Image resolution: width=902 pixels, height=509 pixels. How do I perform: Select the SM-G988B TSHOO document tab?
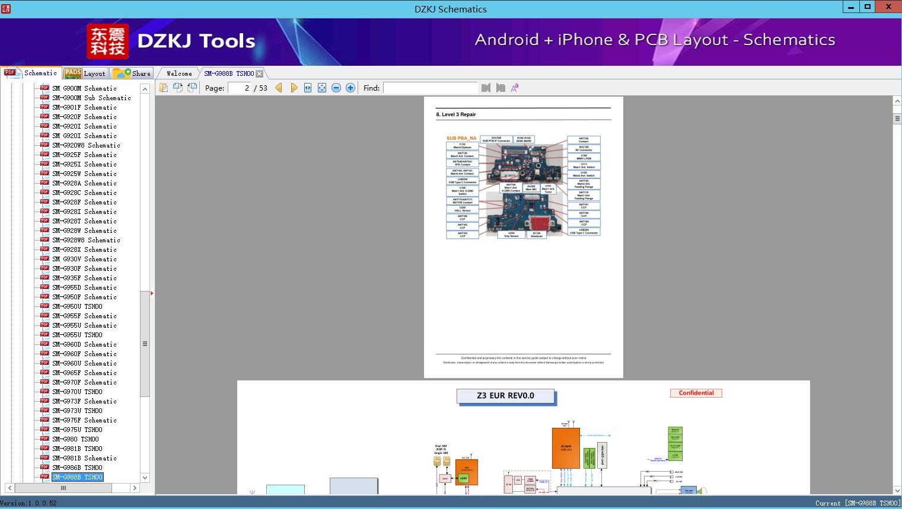pos(229,73)
